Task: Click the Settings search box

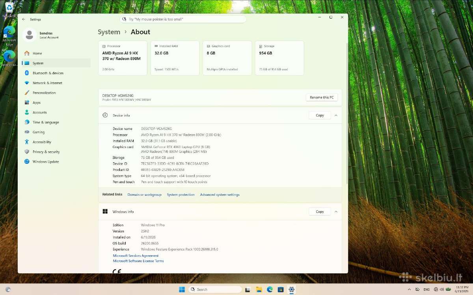Action: coord(183,19)
